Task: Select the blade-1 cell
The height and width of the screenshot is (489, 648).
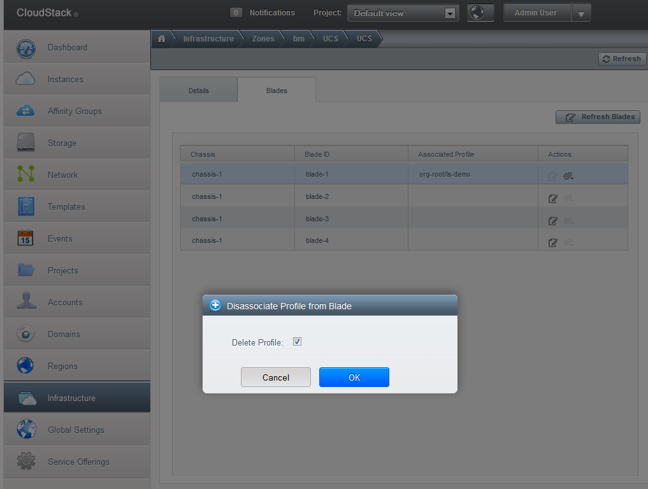Action: [351, 174]
